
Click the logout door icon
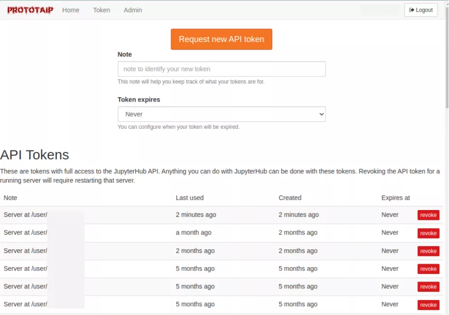click(x=412, y=10)
